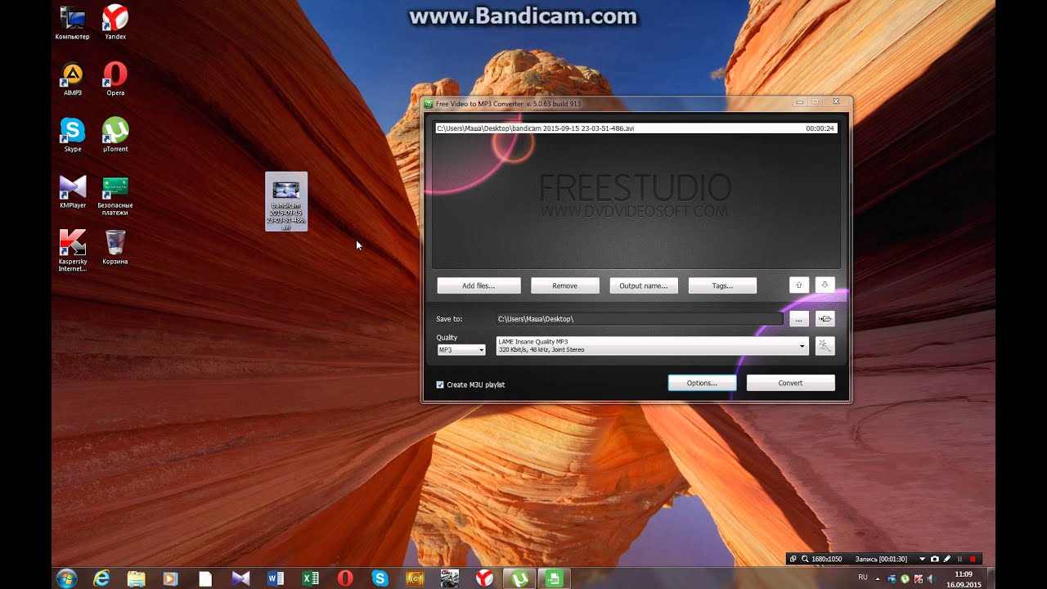Remove the selected file from the list
Viewport: 1047px width, 589px height.
pyautogui.click(x=564, y=286)
